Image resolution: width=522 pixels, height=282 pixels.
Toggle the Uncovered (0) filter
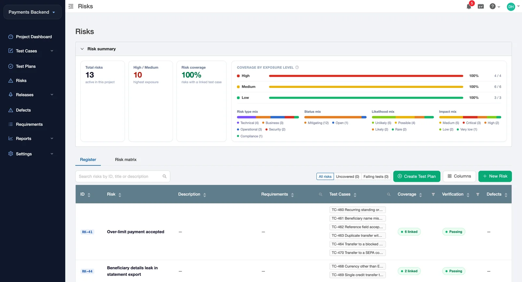coord(347,176)
